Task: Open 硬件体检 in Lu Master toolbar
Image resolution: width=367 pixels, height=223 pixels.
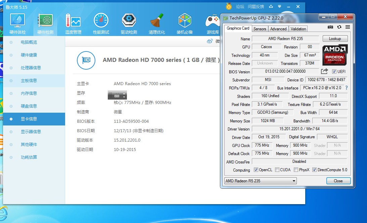Action: [17, 24]
